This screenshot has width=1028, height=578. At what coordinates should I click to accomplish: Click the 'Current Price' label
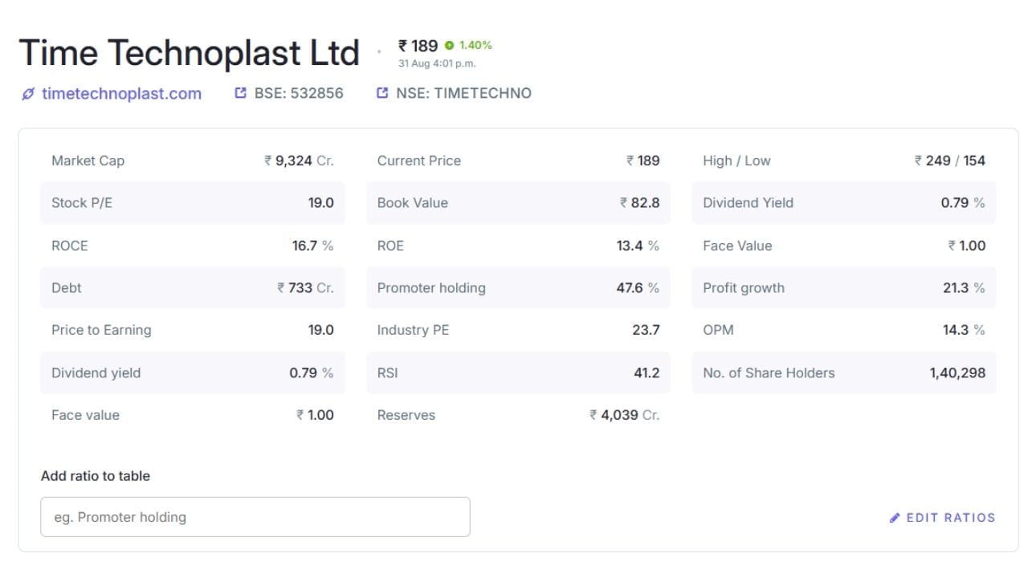pyautogui.click(x=419, y=161)
